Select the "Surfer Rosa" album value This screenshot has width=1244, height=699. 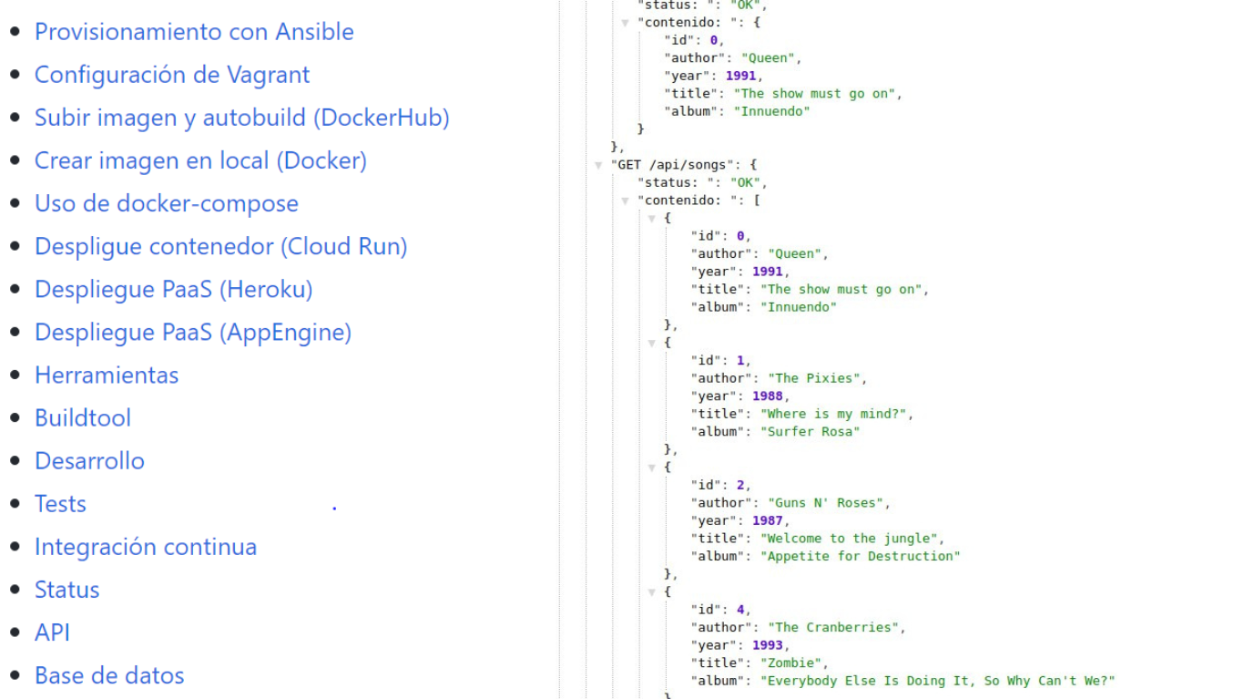[x=810, y=432]
